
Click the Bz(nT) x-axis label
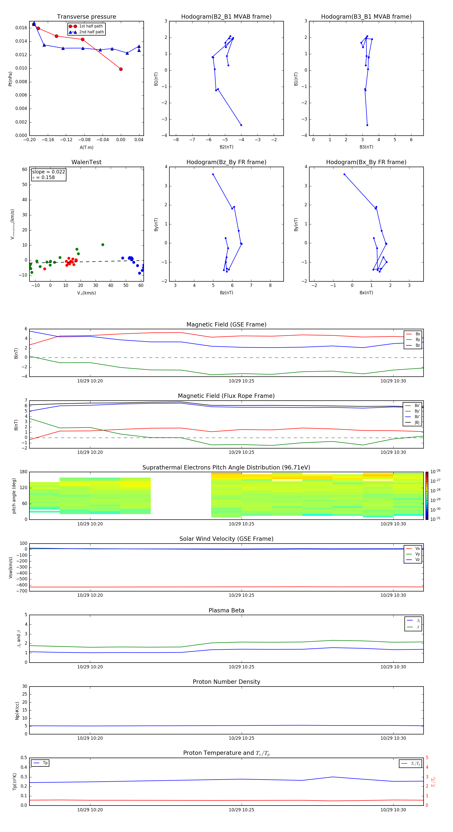pos(226,293)
